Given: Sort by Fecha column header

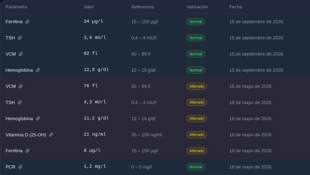Looking at the screenshot, I should [236, 7].
